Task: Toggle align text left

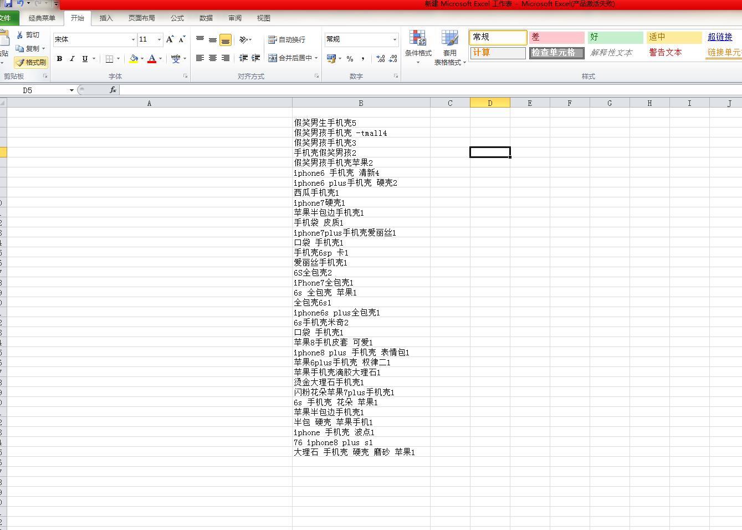Action: pos(200,58)
